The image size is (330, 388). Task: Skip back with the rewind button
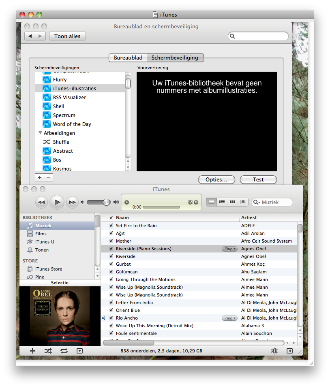click(41, 202)
